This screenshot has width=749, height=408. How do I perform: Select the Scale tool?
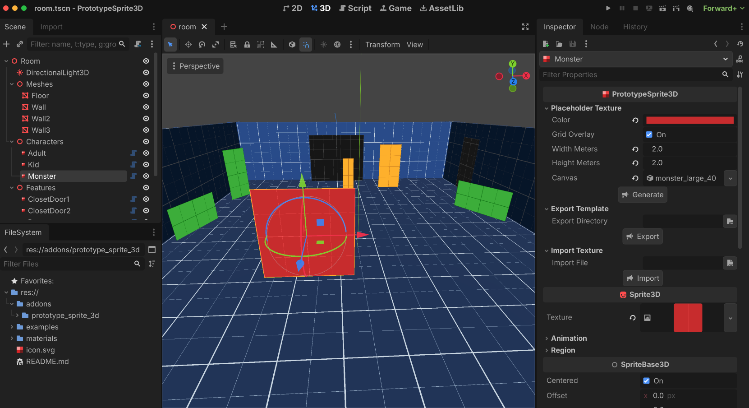pyautogui.click(x=216, y=44)
